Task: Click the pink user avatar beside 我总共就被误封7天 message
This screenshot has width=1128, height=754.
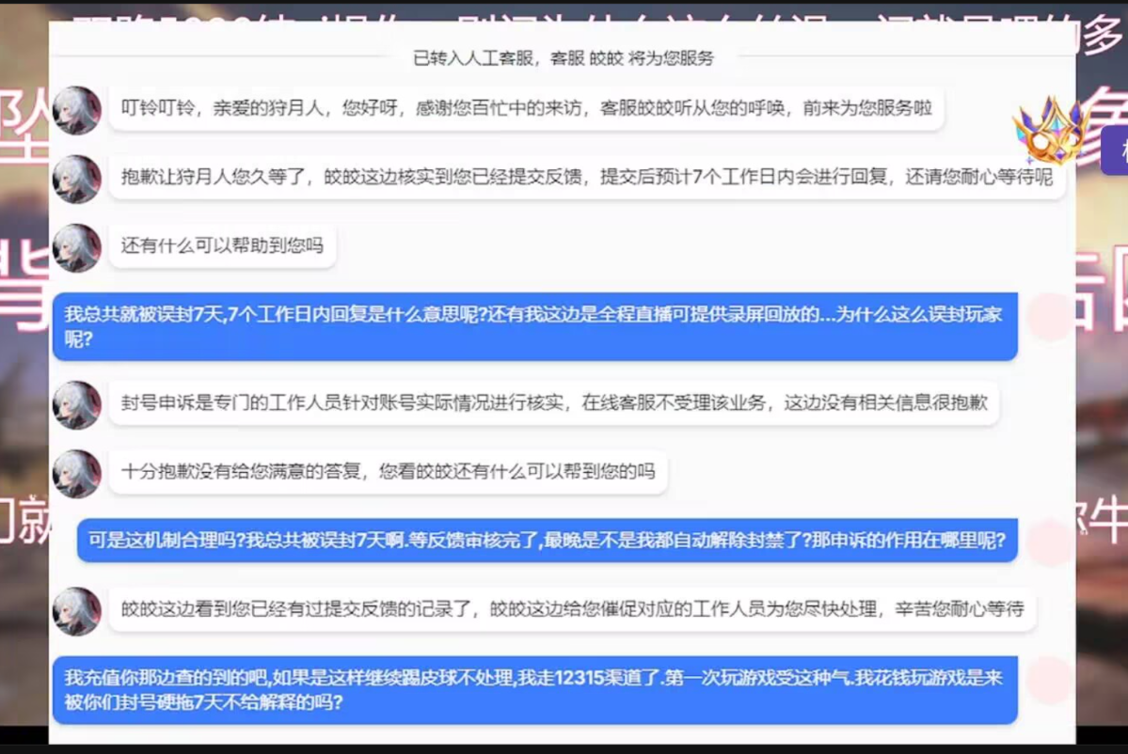Action: [x=1049, y=317]
